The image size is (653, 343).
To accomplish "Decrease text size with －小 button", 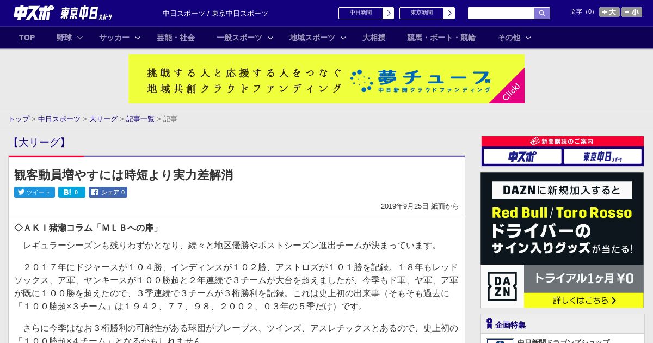I will pos(632,12).
